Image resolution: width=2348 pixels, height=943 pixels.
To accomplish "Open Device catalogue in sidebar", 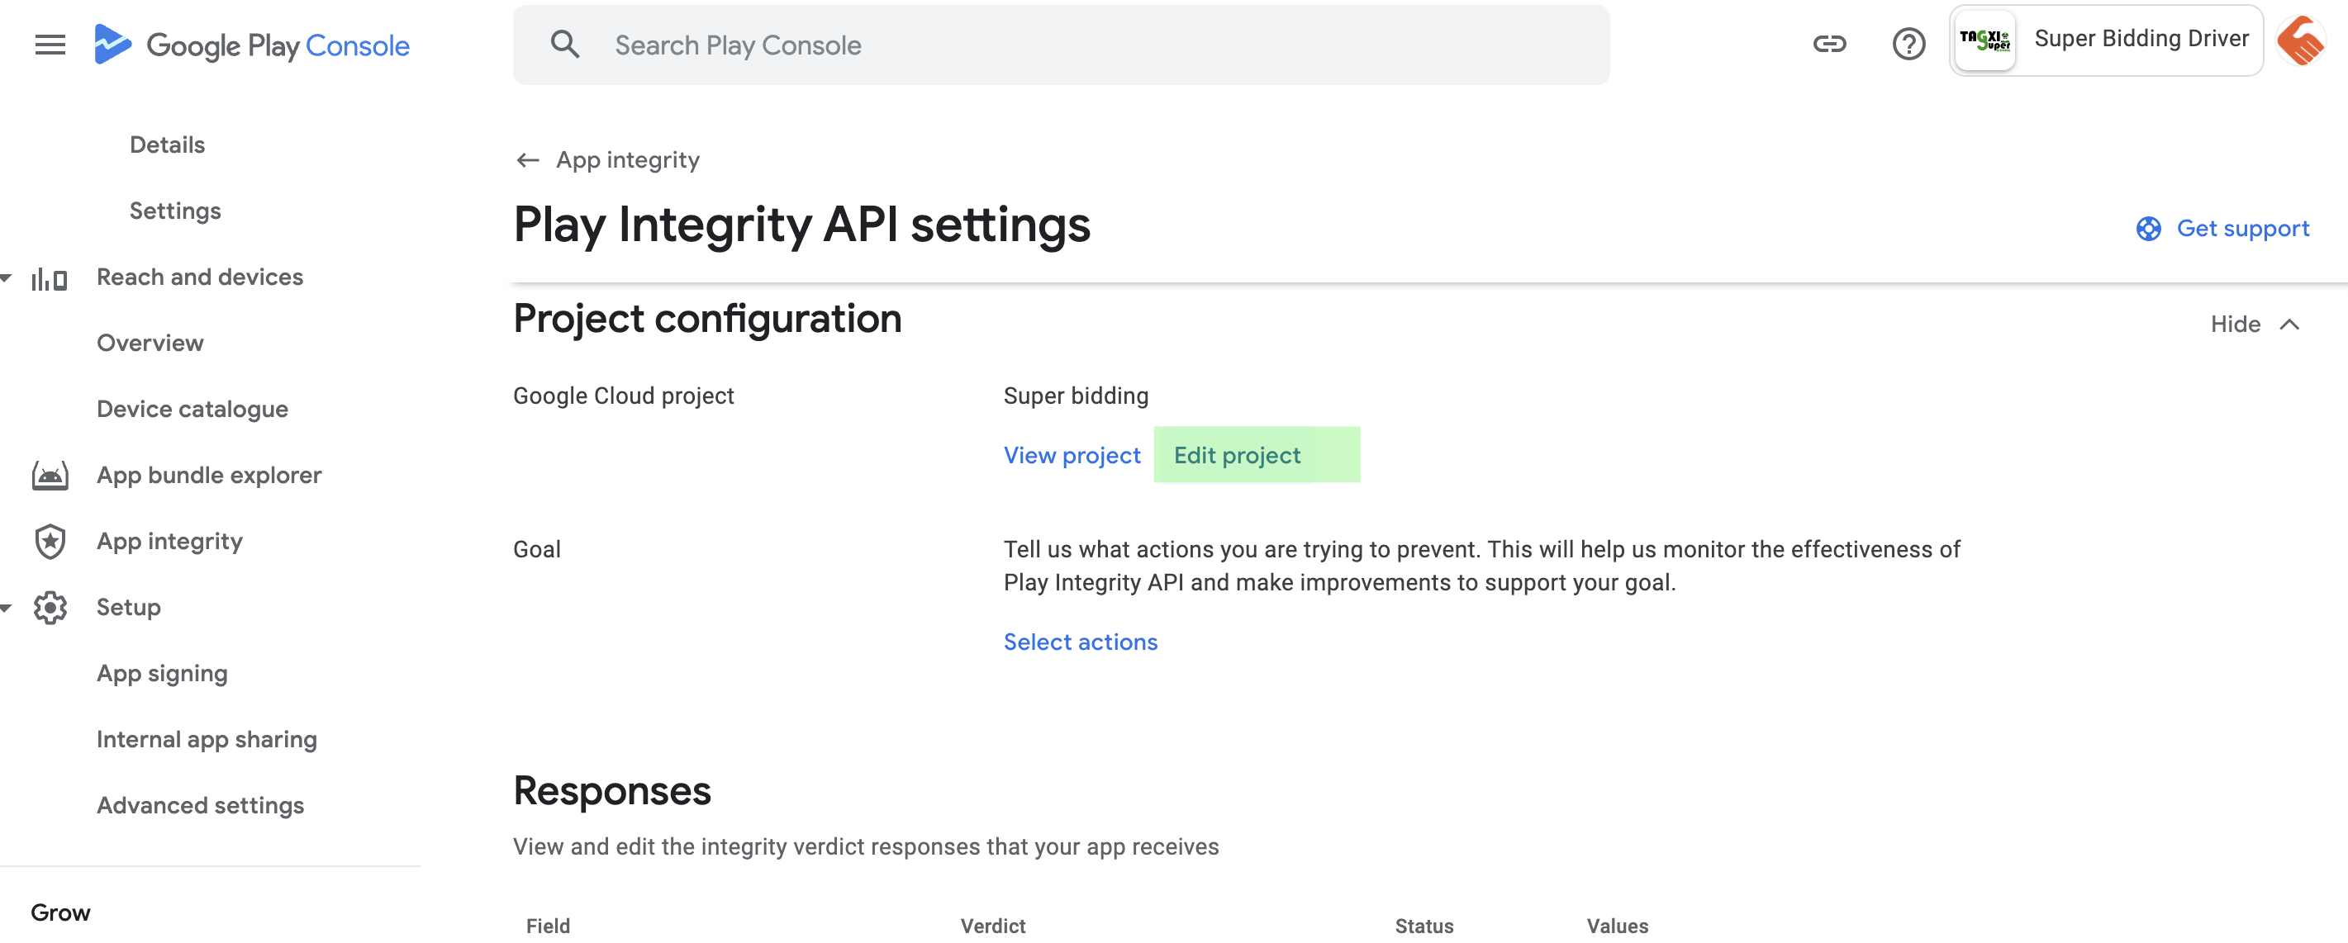I will pos(192,409).
